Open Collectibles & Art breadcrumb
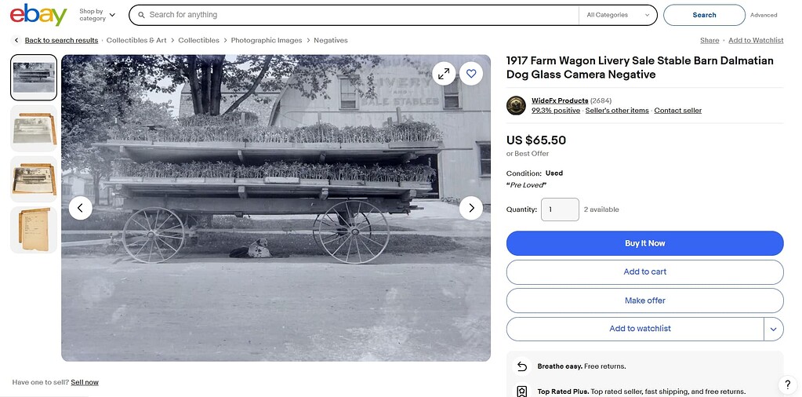The height and width of the screenshot is (397, 802). click(136, 41)
